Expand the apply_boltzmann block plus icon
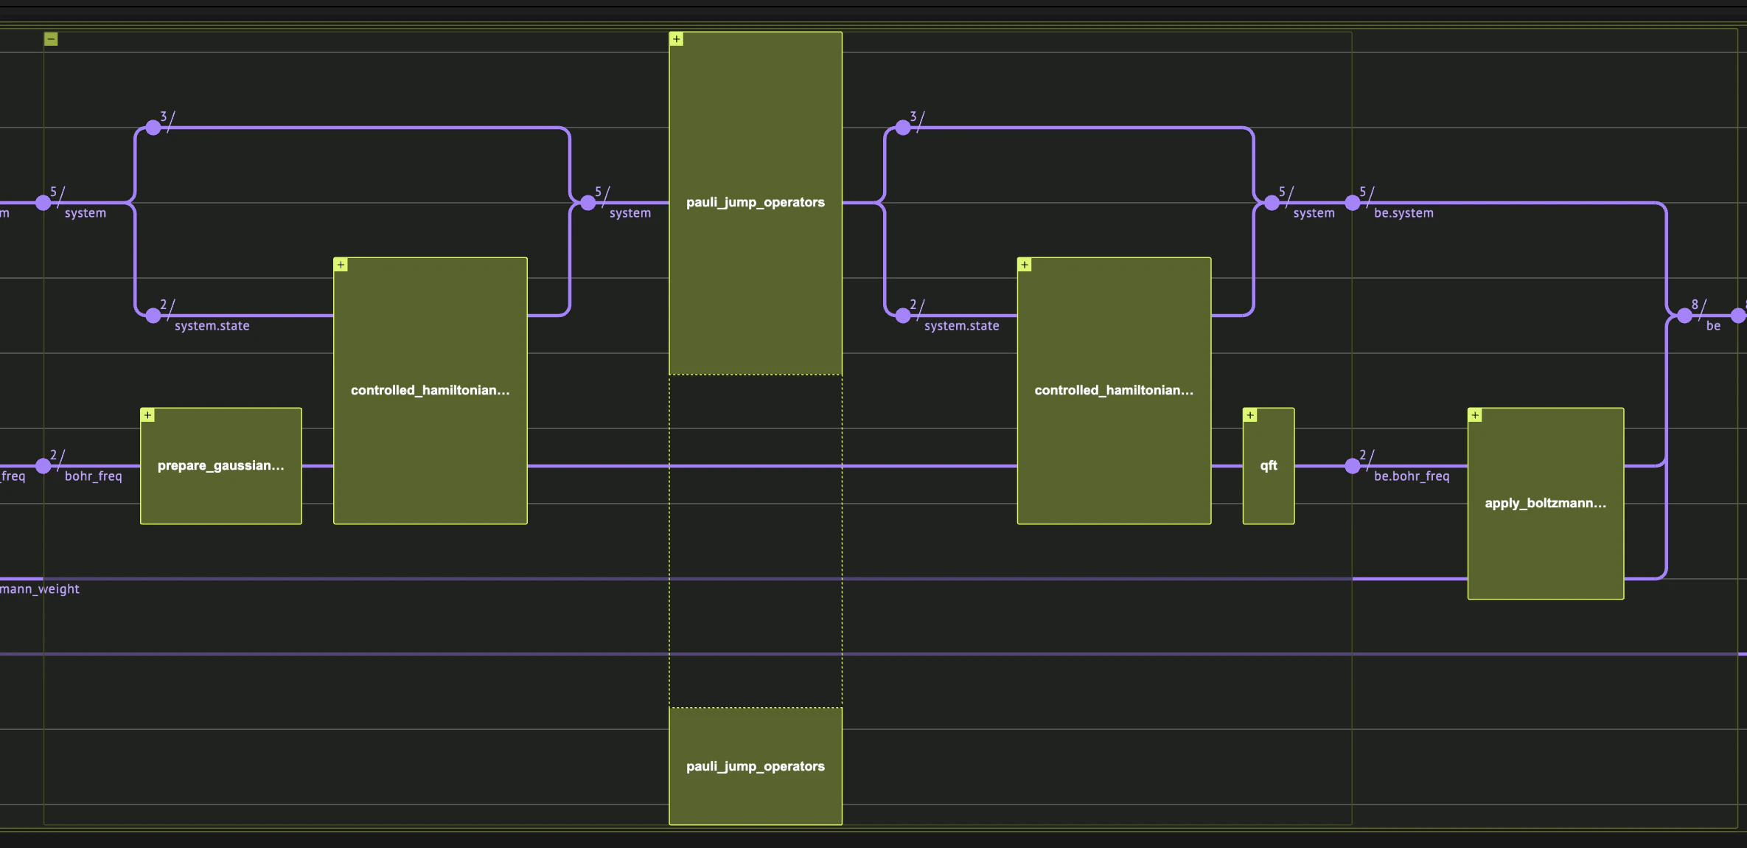1747x848 pixels. [1475, 415]
